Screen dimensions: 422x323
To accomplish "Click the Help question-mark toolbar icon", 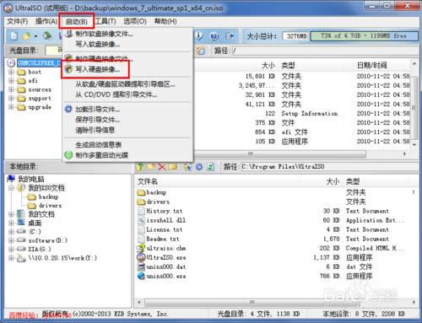I will point(214,36).
